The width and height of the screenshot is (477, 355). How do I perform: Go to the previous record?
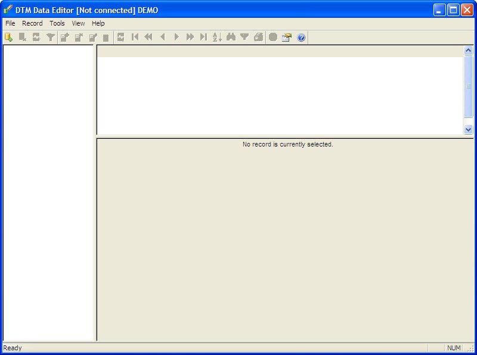tap(162, 38)
